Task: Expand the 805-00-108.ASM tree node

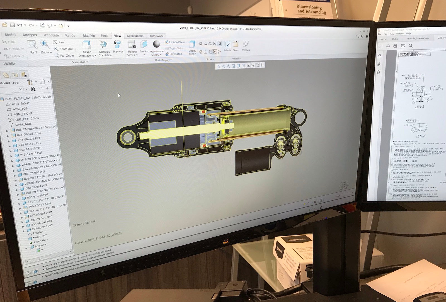Action: tap(8, 136)
